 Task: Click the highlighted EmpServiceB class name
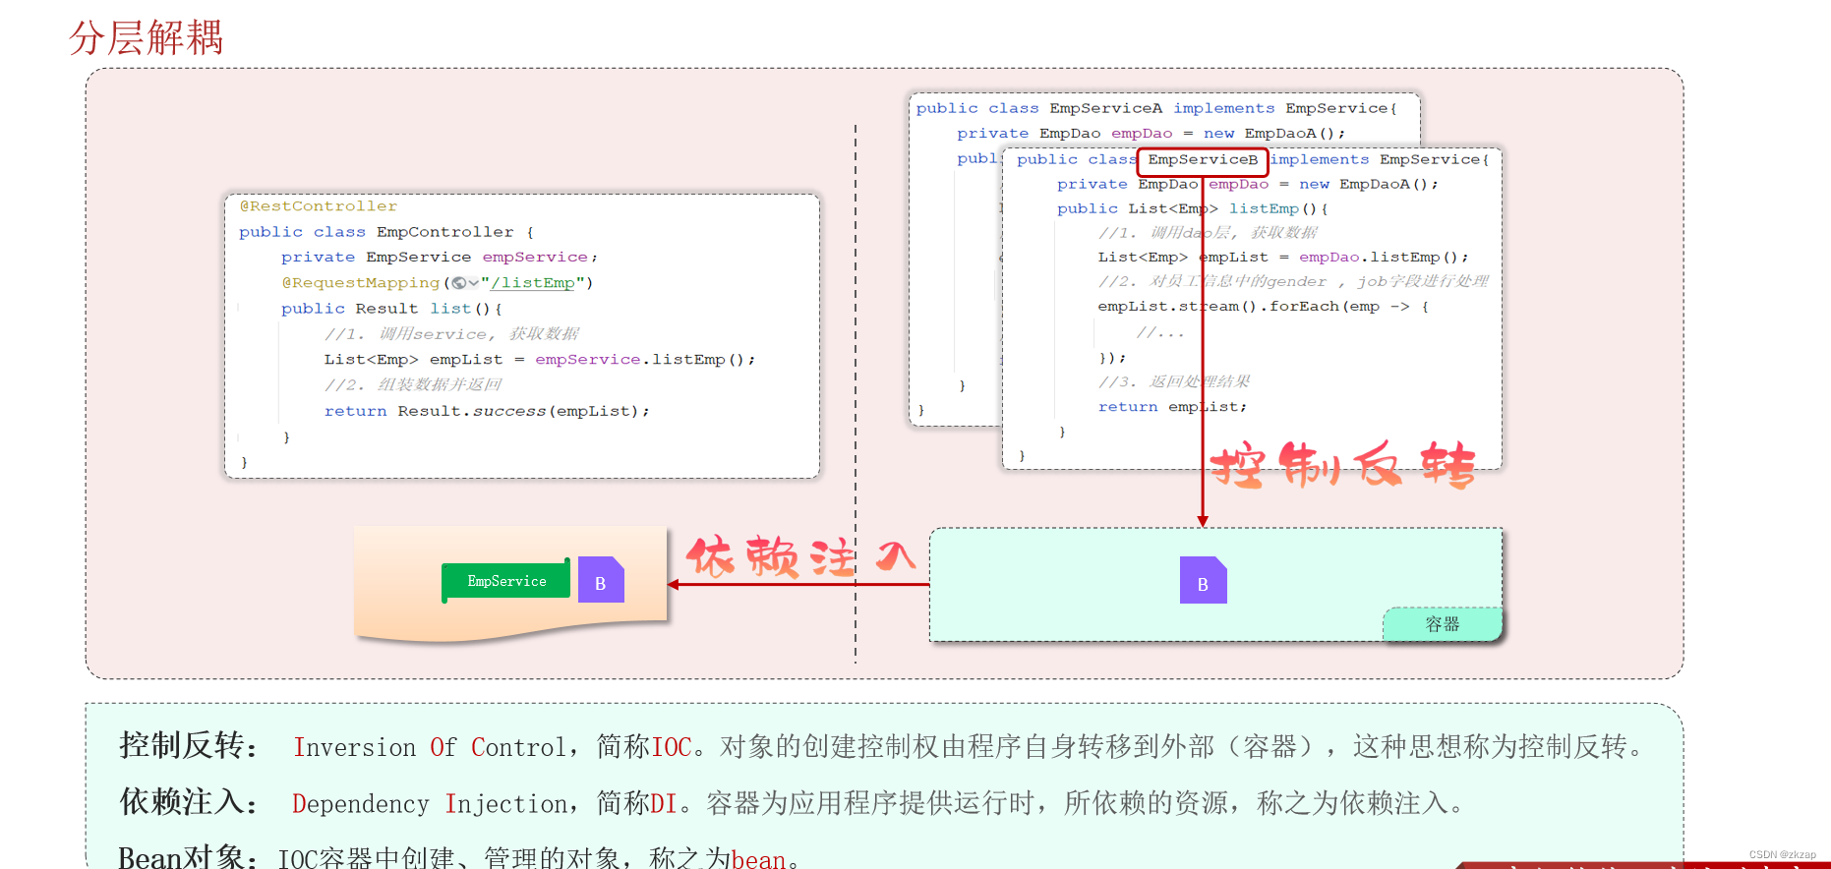point(1203,159)
